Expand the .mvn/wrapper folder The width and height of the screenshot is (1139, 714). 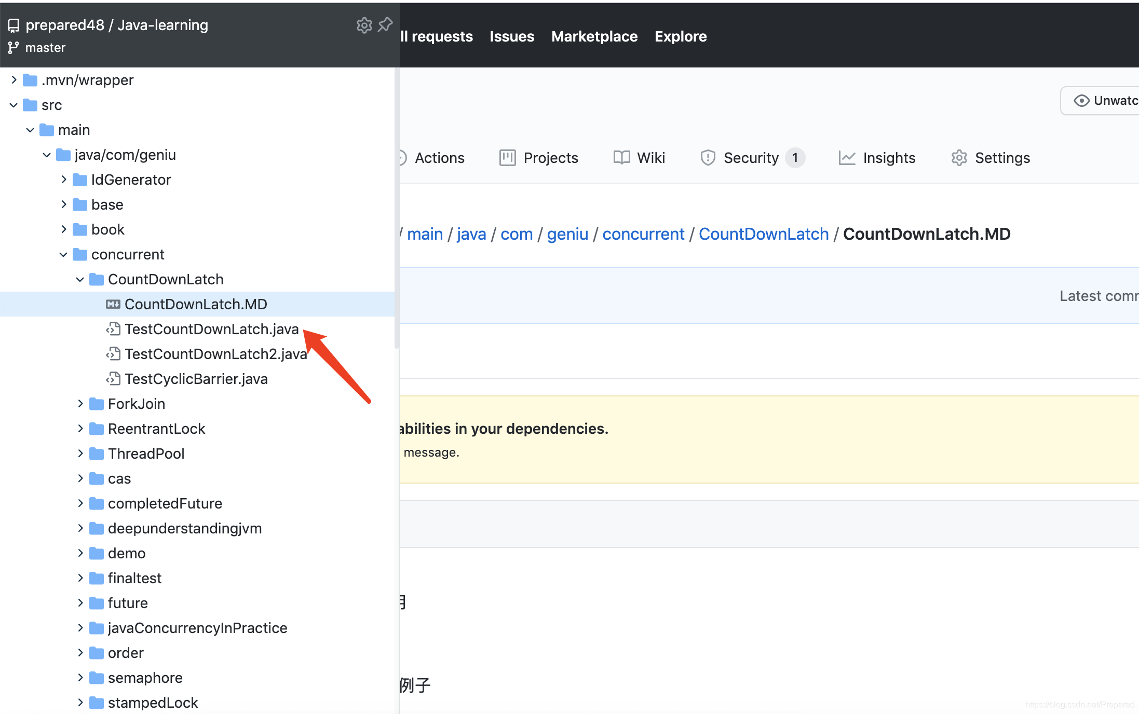pos(14,80)
